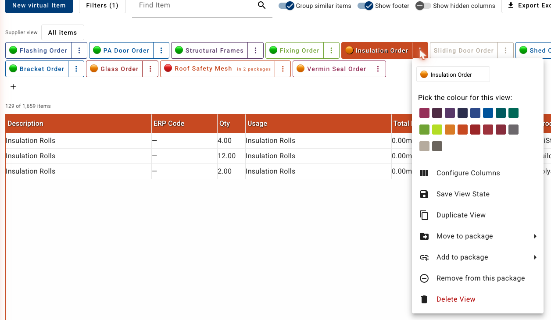
Task: Click the search magnifier icon
Action: pyautogui.click(x=261, y=5)
